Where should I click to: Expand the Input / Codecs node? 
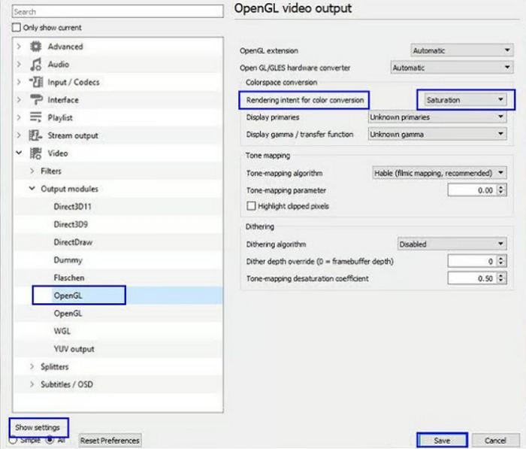pyautogui.click(x=19, y=82)
